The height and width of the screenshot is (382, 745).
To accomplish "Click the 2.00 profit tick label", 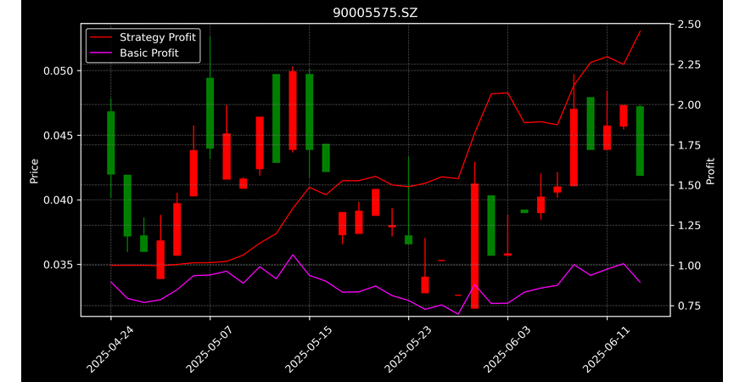I will click(x=687, y=105).
